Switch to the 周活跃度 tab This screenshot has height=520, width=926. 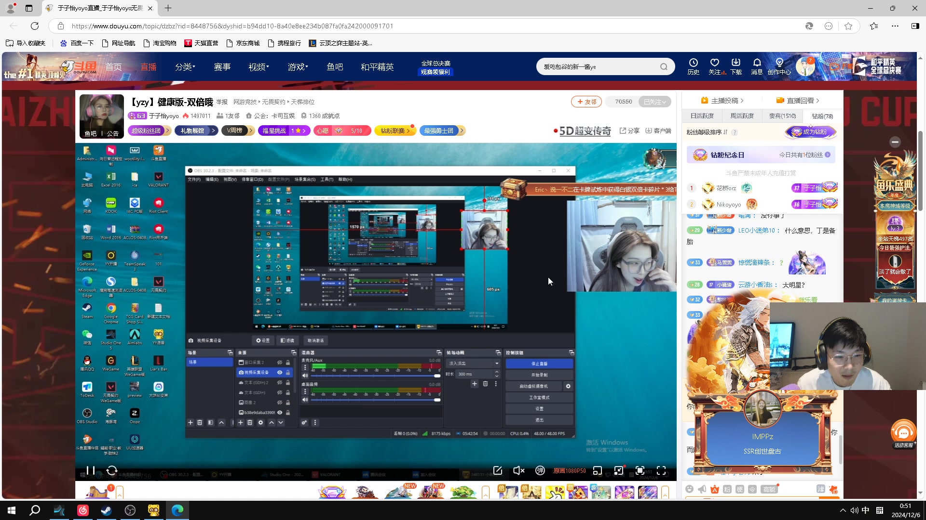(742, 116)
